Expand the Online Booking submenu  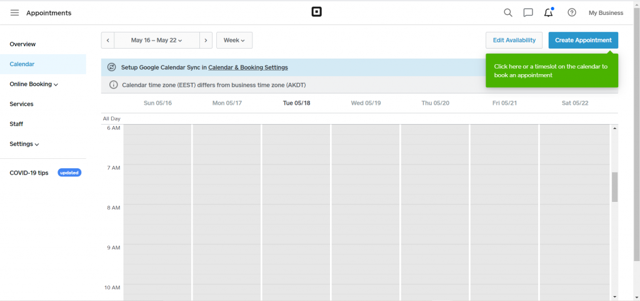coord(34,84)
